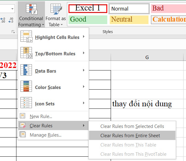Viewport: 186px width, 161px height.
Task: Open Manage Rules... from the menu
Action: point(53,135)
